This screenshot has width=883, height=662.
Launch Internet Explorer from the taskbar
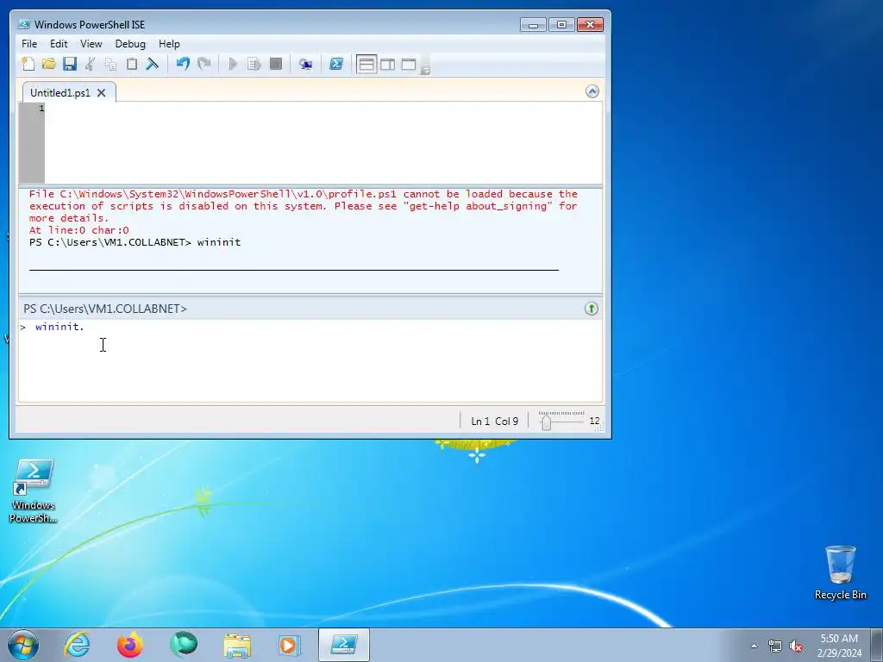(77, 645)
